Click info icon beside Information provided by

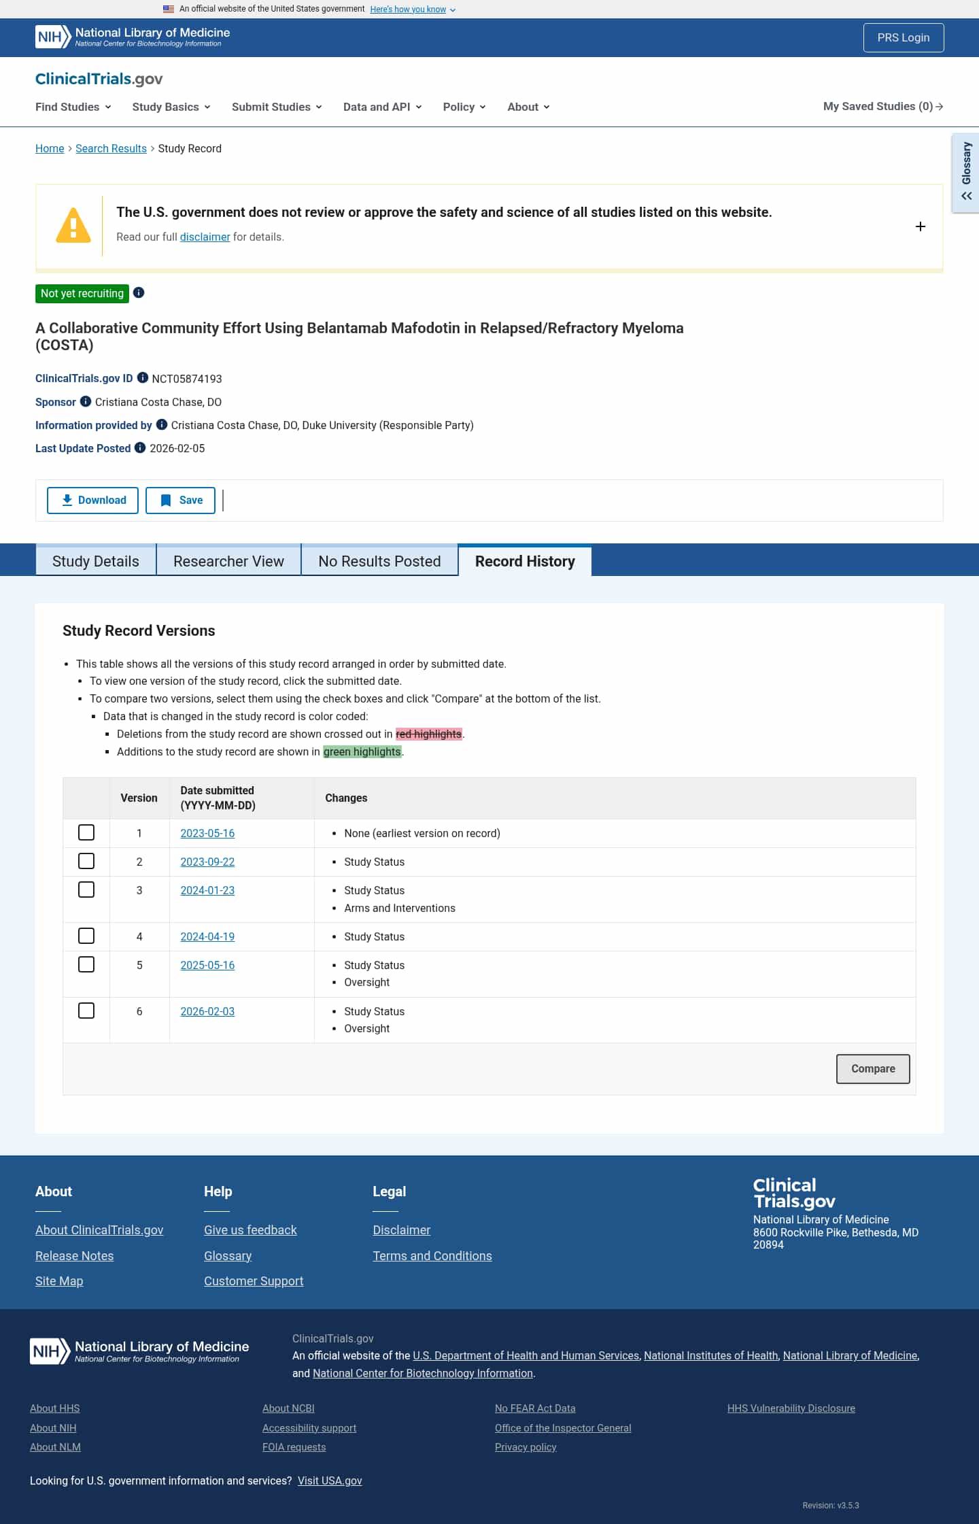162,424
